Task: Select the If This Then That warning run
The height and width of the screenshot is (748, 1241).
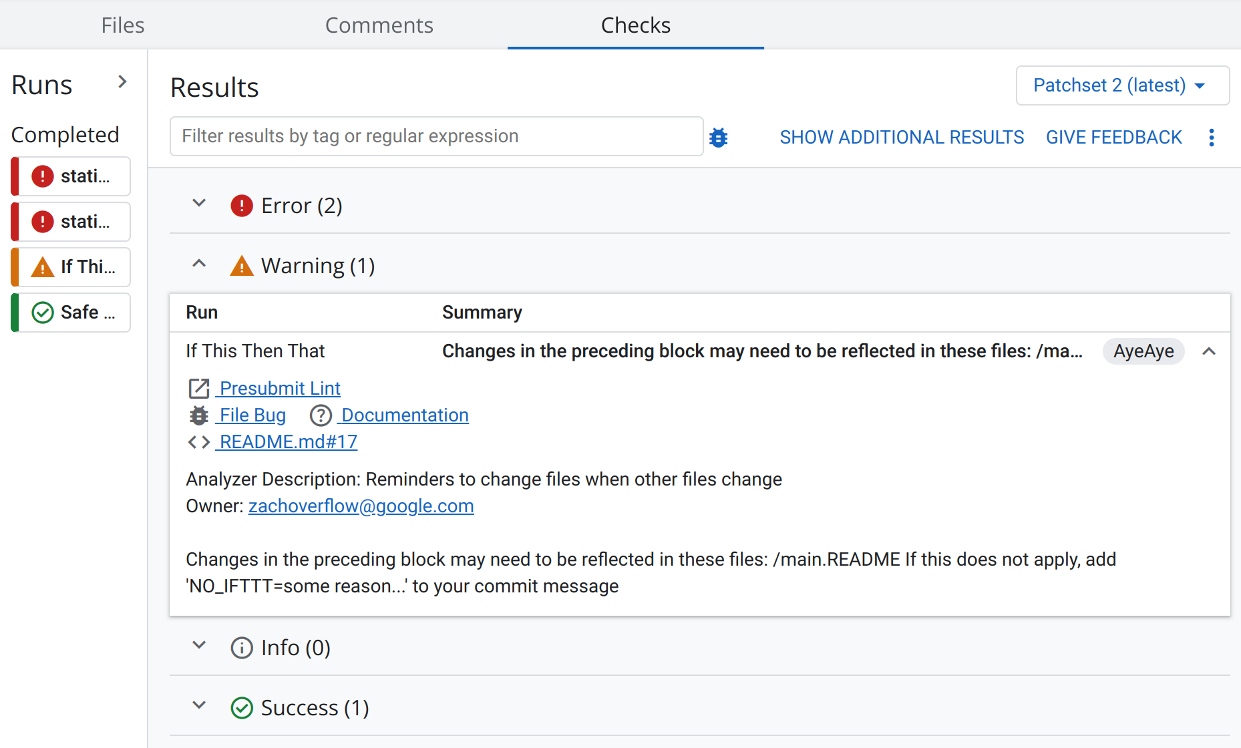Action: pos(71,267)
